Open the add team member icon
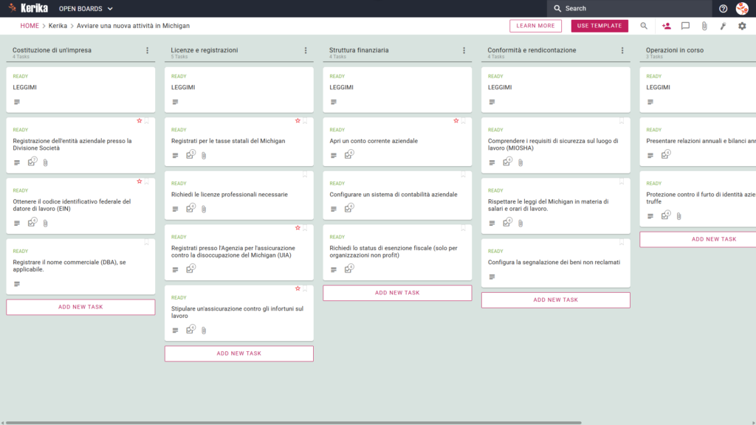 667,26
